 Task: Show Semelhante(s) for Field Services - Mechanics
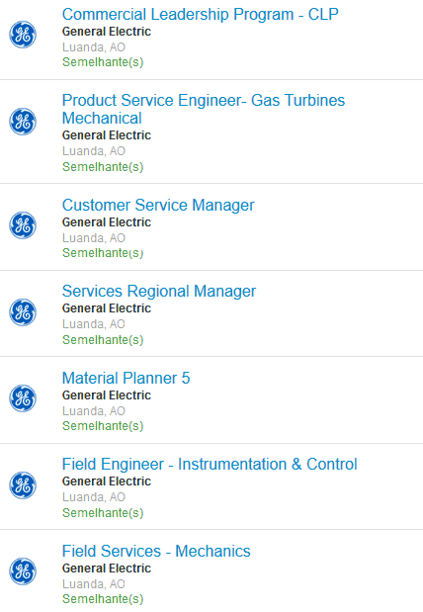103,599
